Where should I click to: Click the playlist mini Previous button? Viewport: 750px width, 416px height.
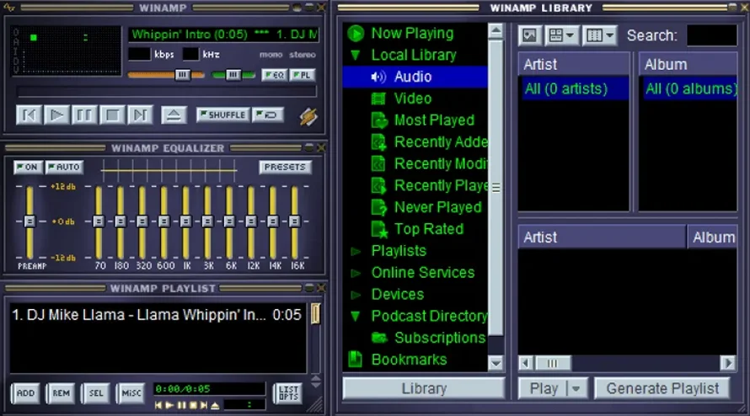coord(158,406)
